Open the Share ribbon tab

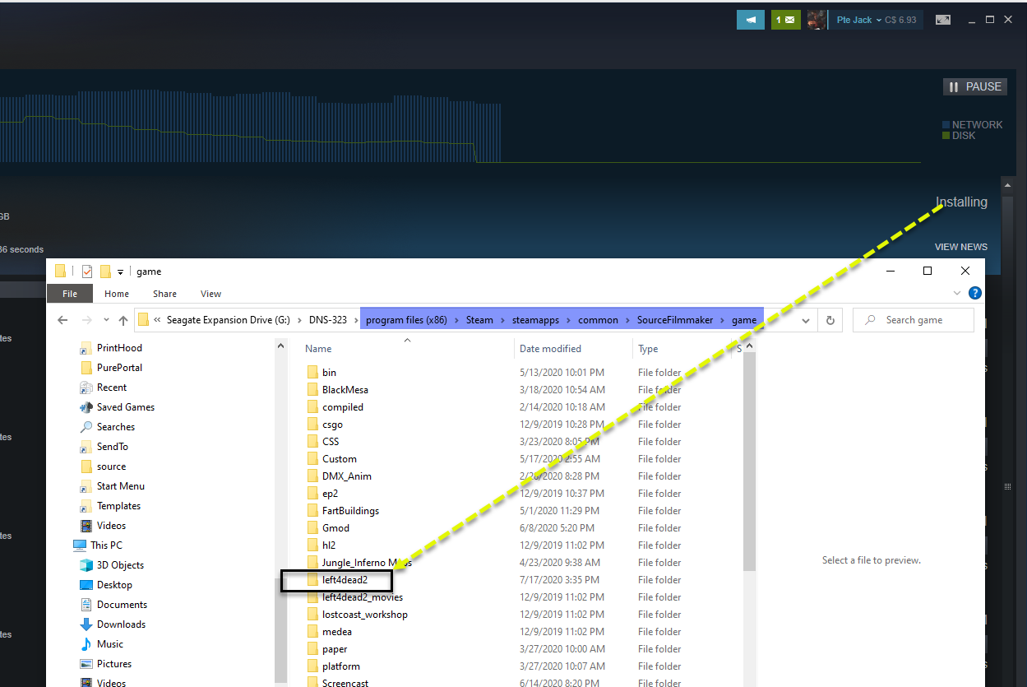pos(164,294)
